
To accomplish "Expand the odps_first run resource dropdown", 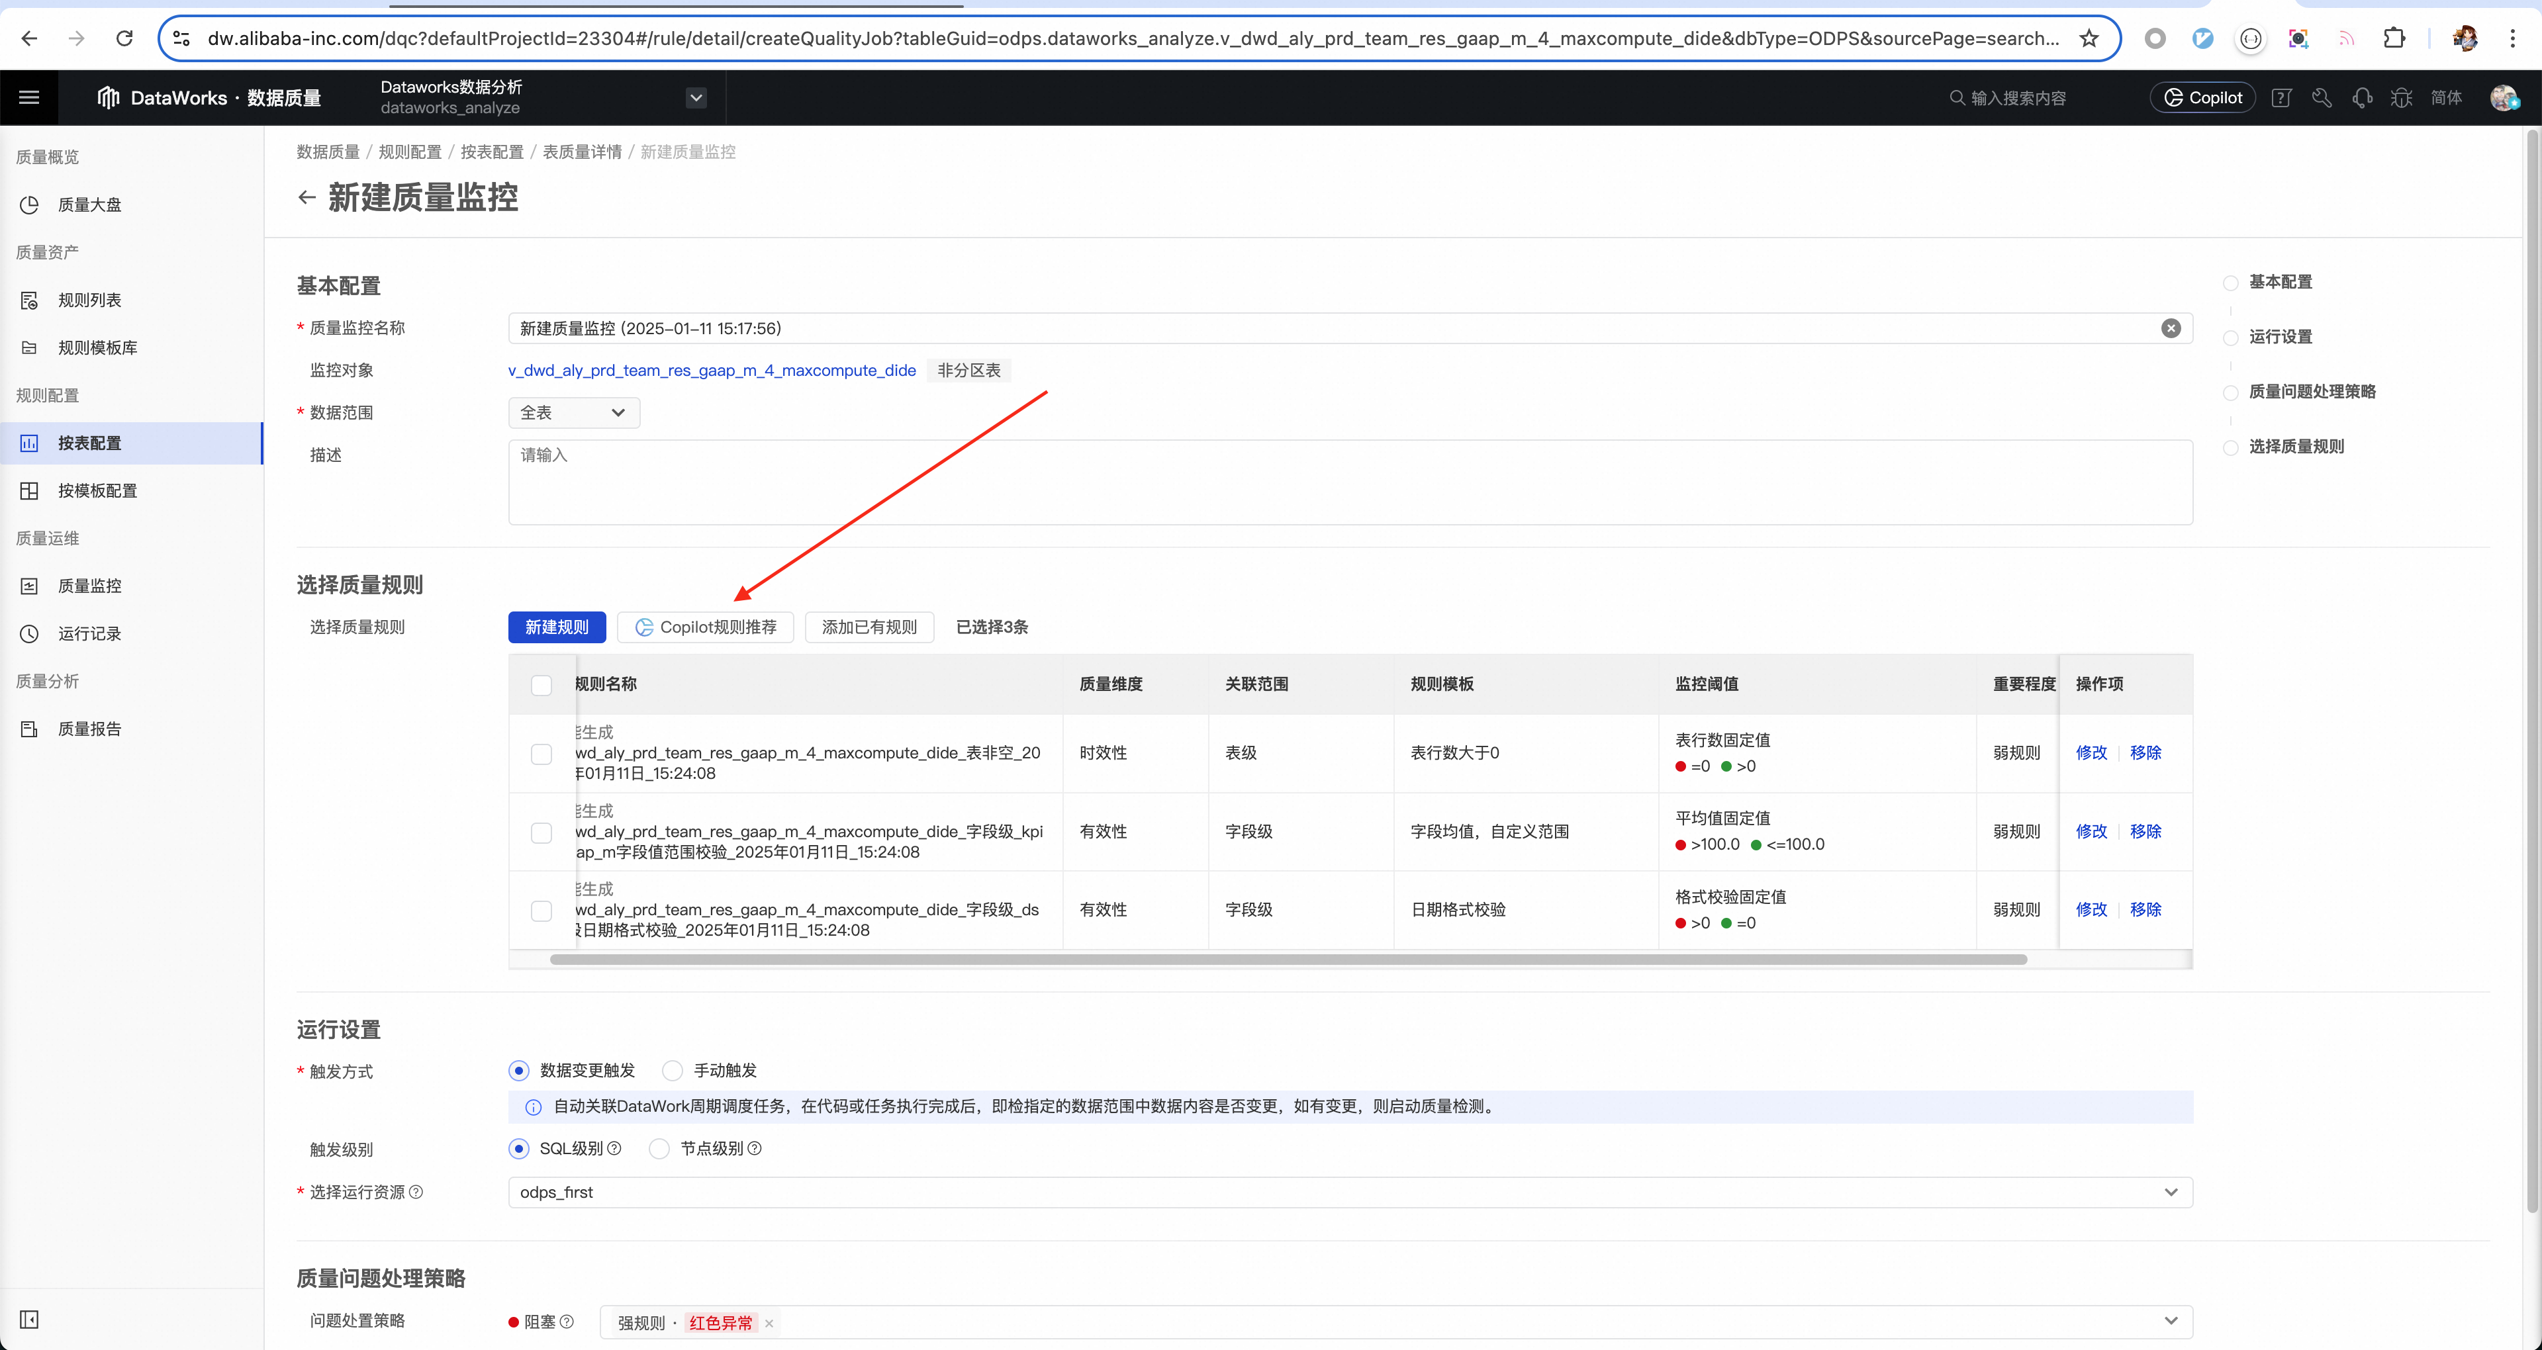I will tap(2170, 1192).
